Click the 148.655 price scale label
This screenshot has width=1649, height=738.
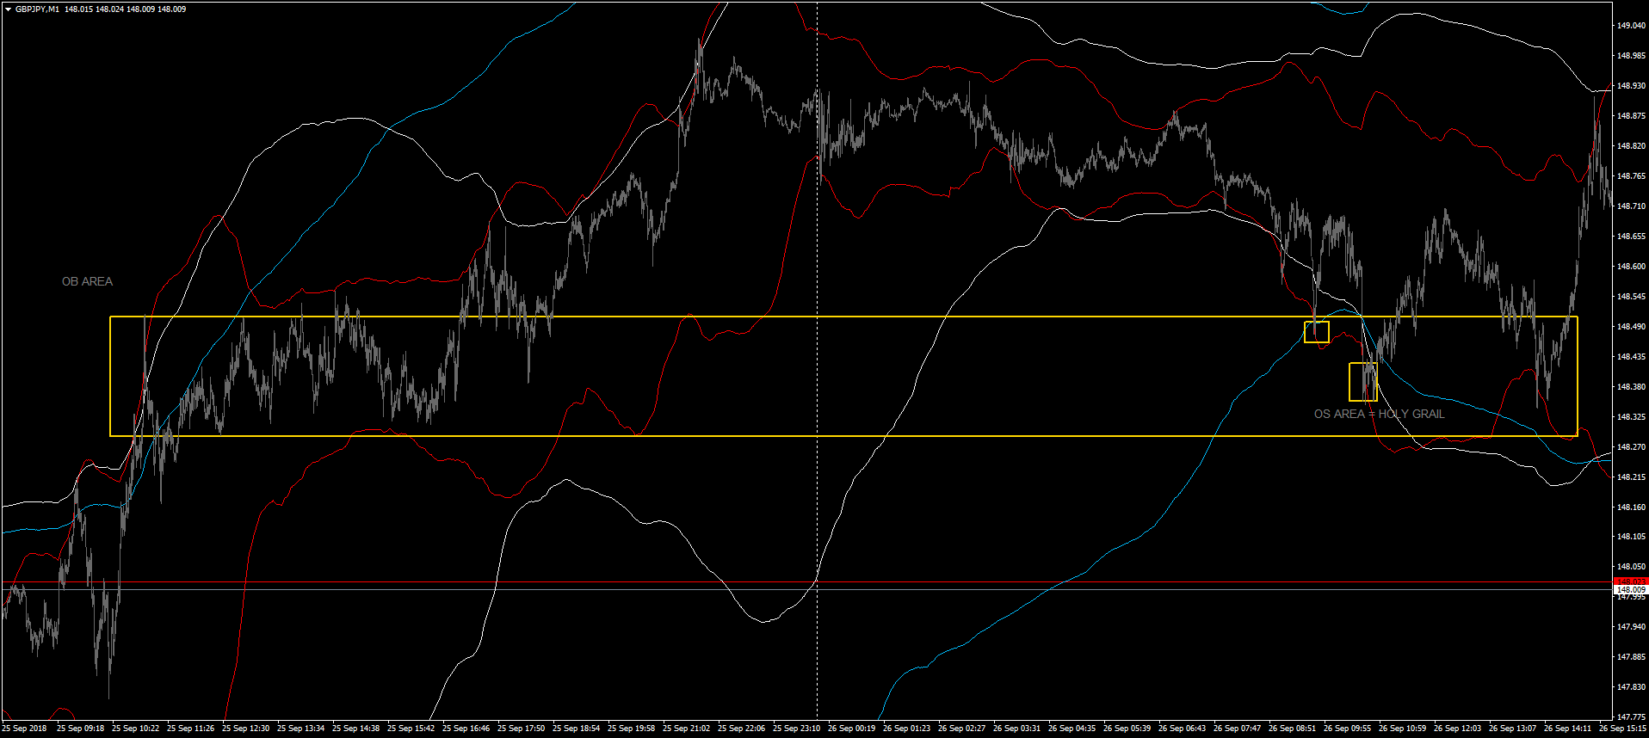coord(1631,237)
